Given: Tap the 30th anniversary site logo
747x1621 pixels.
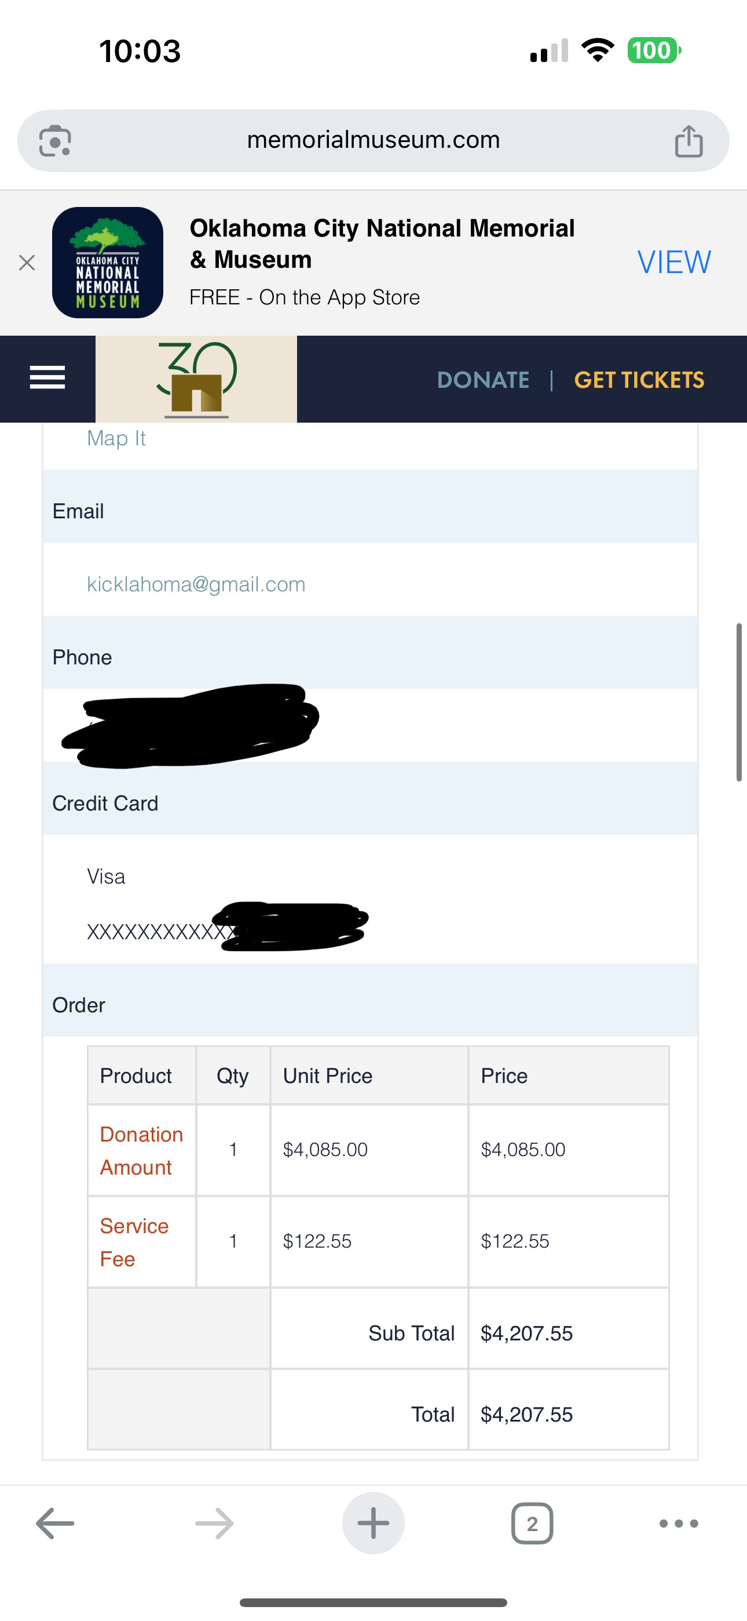Looking at the screenshot, I should [x=196, y=379].
